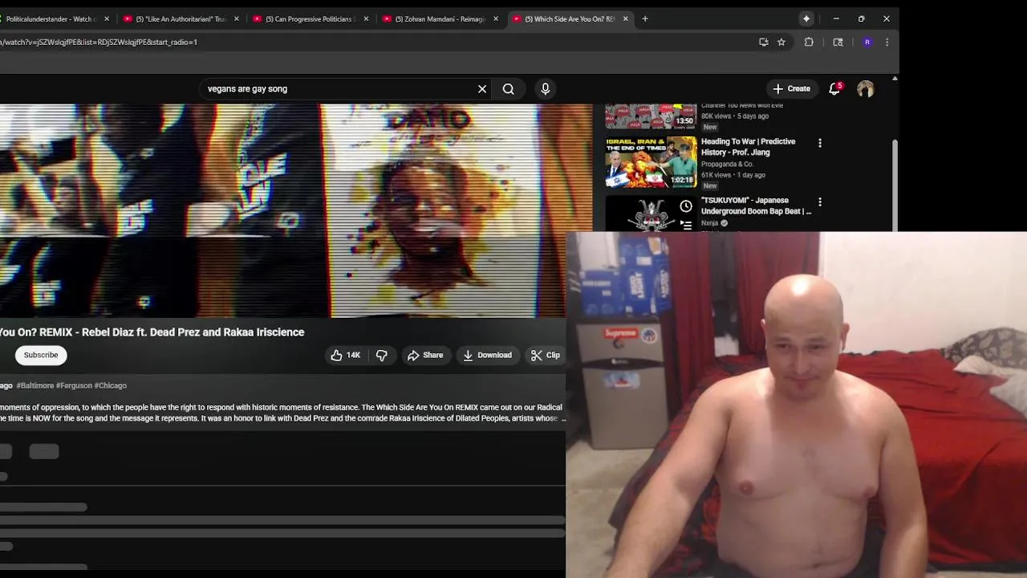Click the main video player
The height and width of the screenshot is (578, 1027).
click(x=296, y=210)
